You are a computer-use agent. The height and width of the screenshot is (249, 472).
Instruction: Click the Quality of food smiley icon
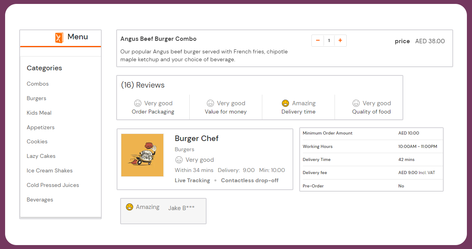(x=356, y=103)
